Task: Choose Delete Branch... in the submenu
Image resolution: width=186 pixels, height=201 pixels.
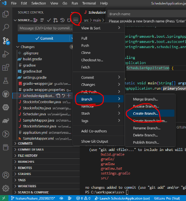Action: point(150,135)
